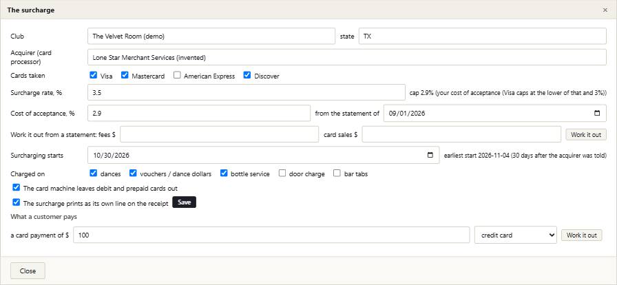Enable the bar tabs checkbox
The width and height of the screenshot is (617, 285).
337,173
